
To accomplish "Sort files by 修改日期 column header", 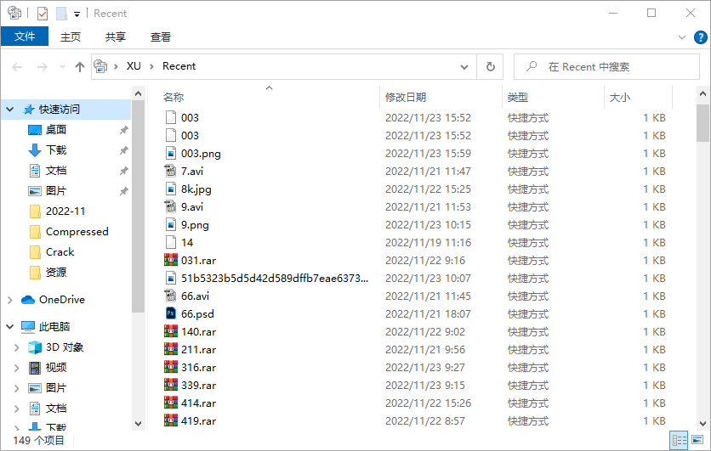I will (x=406, y=98).
